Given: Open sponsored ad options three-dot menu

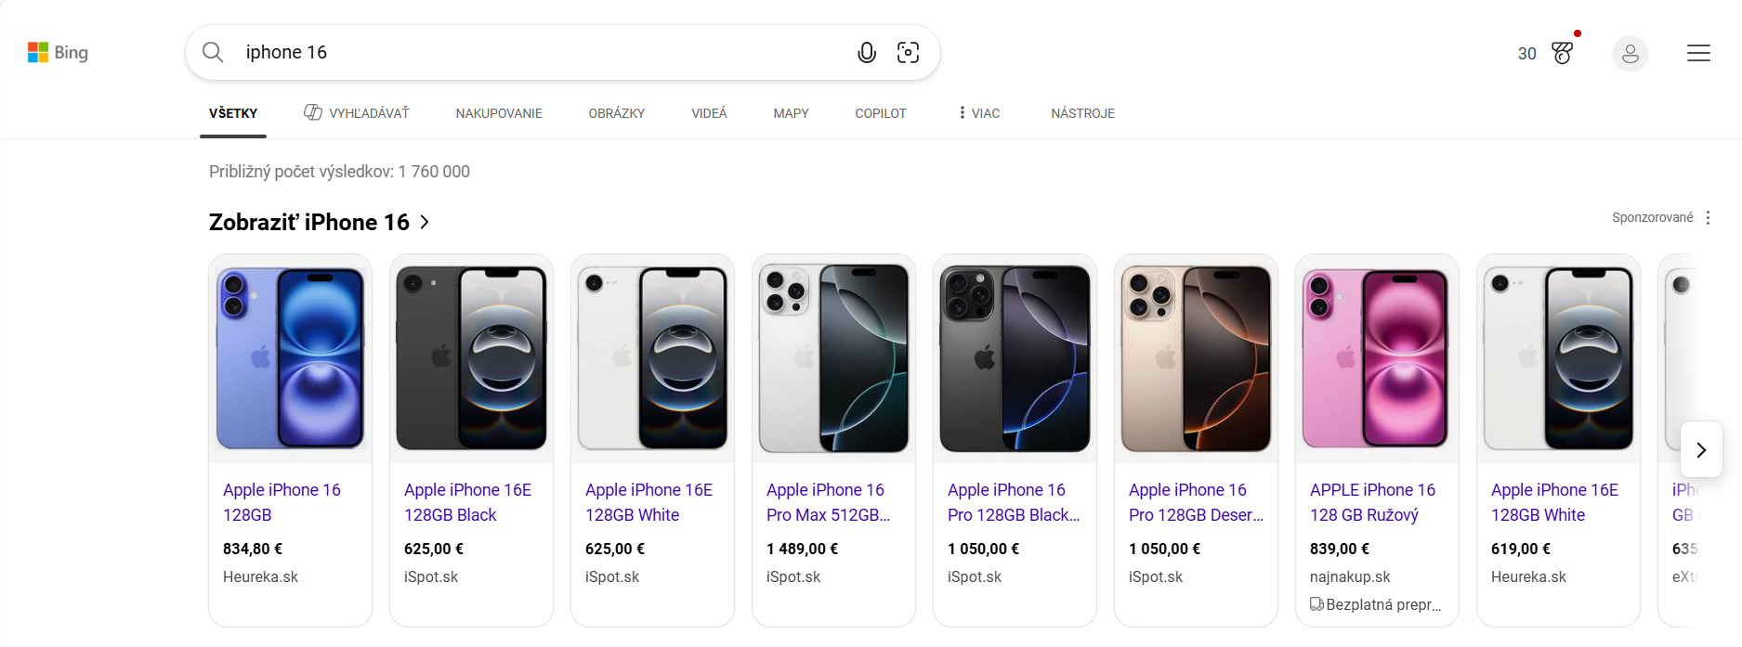Looking at the screenshot, I should click(1708, 218).
